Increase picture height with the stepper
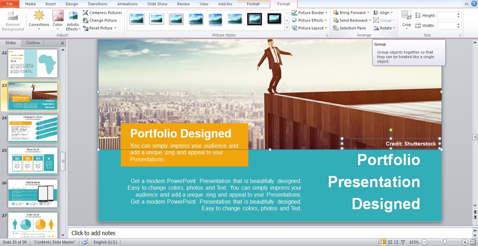Viewport: 478px width, 246px height. tap(459, 14)
